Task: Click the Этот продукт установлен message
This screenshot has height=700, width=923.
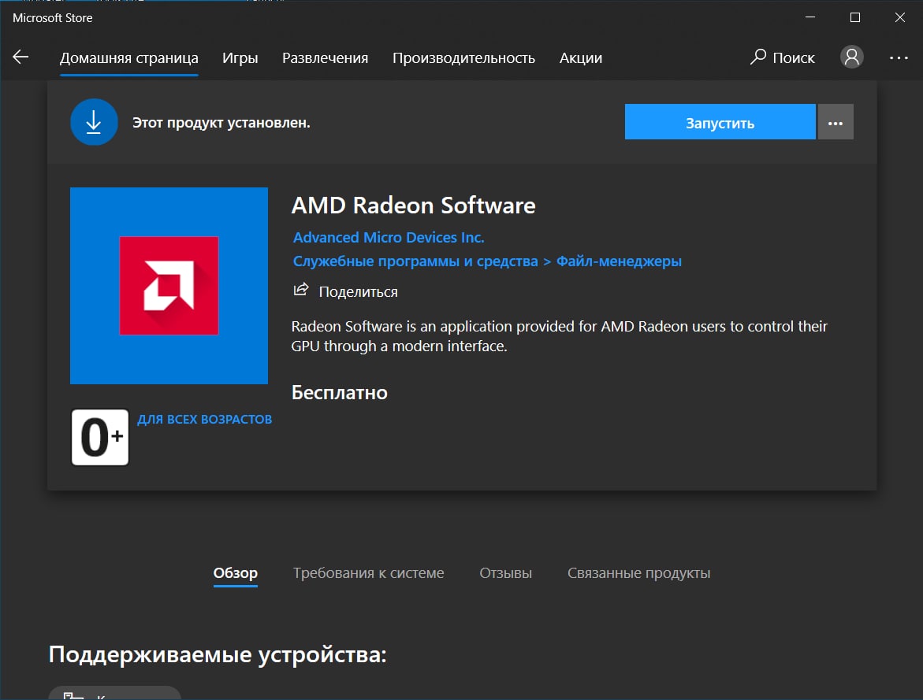Action: tap(221, 123)
